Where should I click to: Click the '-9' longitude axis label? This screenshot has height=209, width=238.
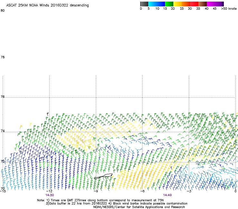click(x=96, y=191)
